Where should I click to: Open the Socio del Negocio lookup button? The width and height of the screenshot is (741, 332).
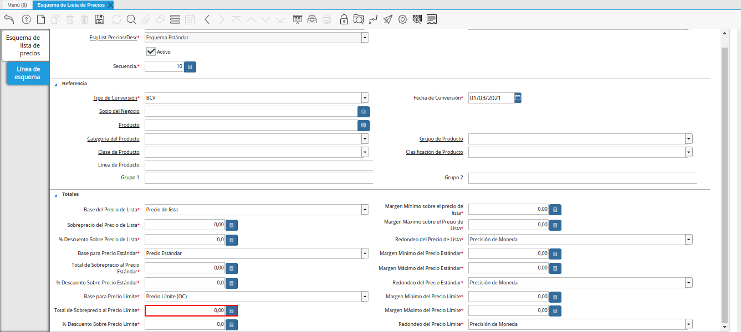[364, 112]
